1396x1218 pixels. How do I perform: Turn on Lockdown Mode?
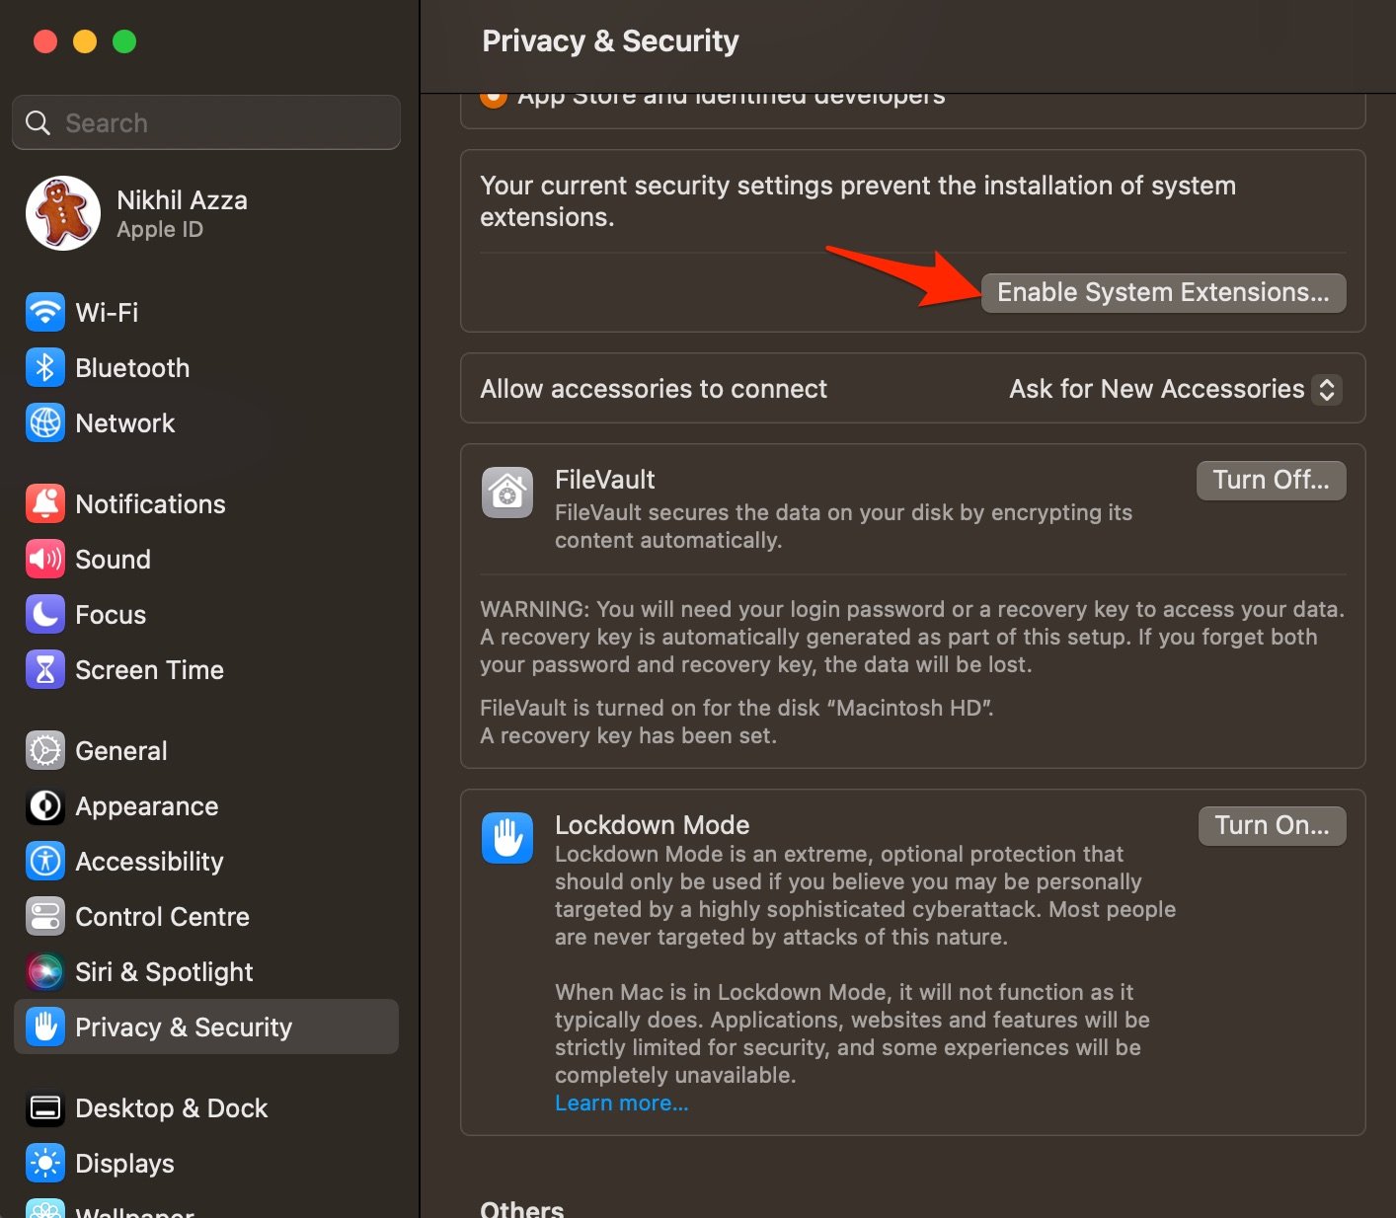tap(1272, 826)
